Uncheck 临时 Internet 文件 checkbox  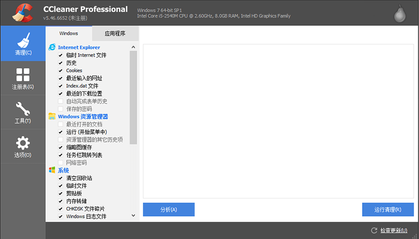(x=61, y=55)
